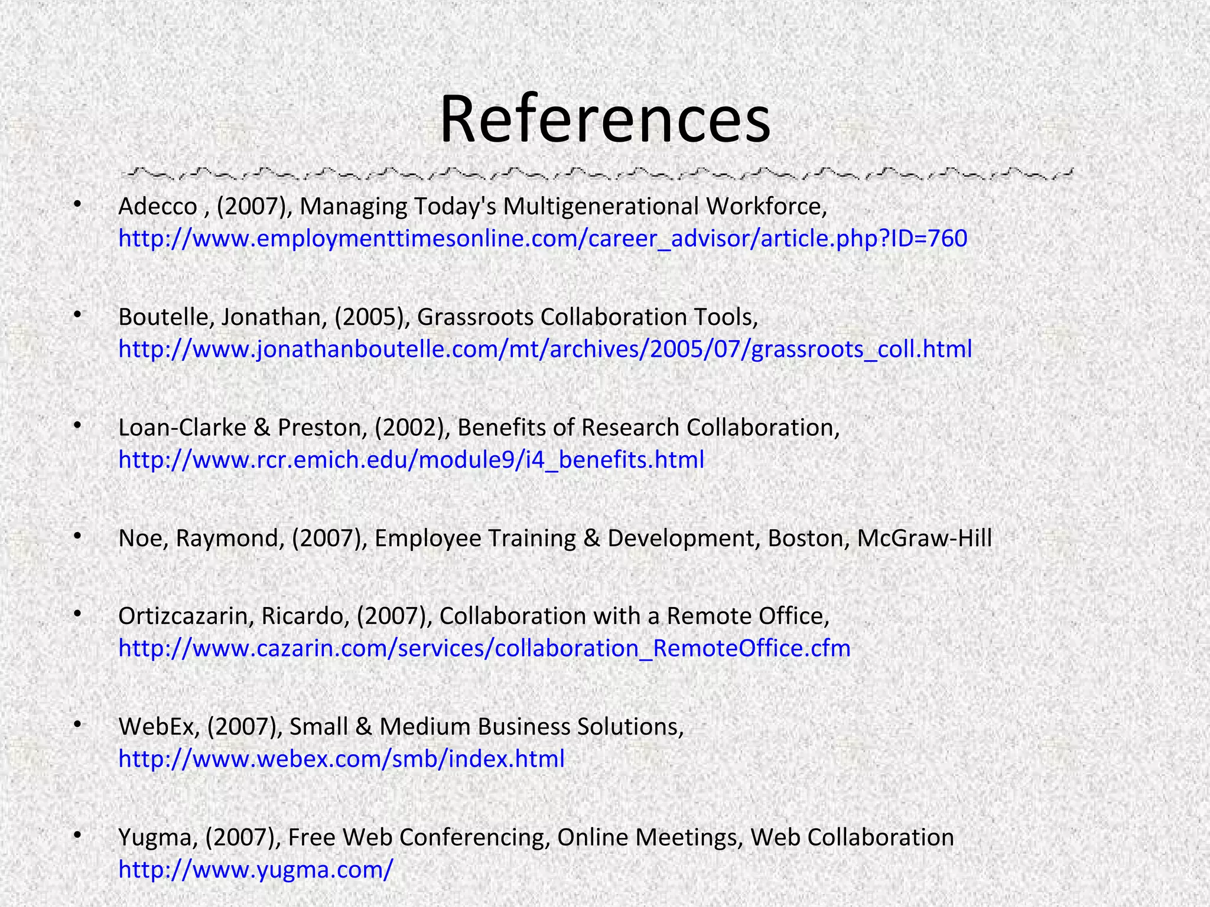Click the WebEx Small & Medium Business citation
This screenshot has height=907, width=1210.
[401, 727]
